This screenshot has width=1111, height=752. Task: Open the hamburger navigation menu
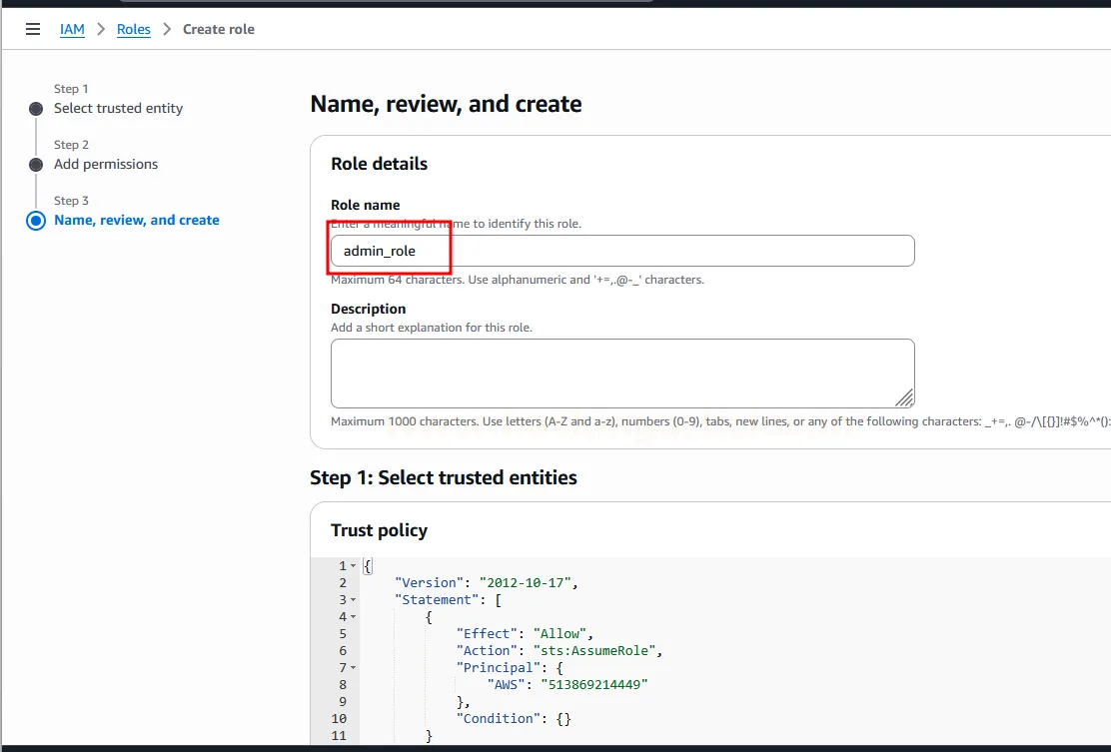coord(33,29)
